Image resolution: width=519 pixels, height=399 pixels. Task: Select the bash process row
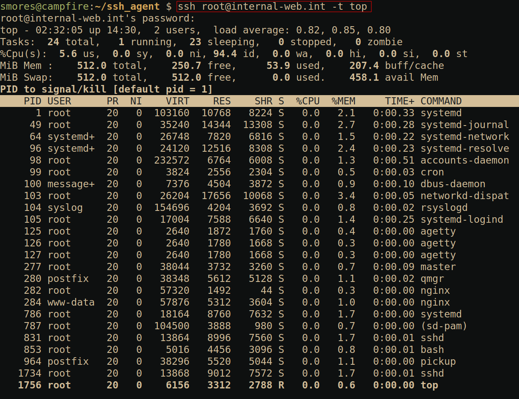coord(254,350)
